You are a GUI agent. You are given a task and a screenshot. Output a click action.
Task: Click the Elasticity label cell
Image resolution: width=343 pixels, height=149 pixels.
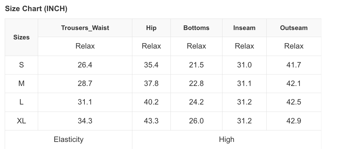(69, 139)
